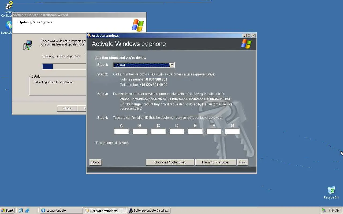Screen dimensions: 343x214
Task: Click the 'Step 2:' label
Action: 103,74
